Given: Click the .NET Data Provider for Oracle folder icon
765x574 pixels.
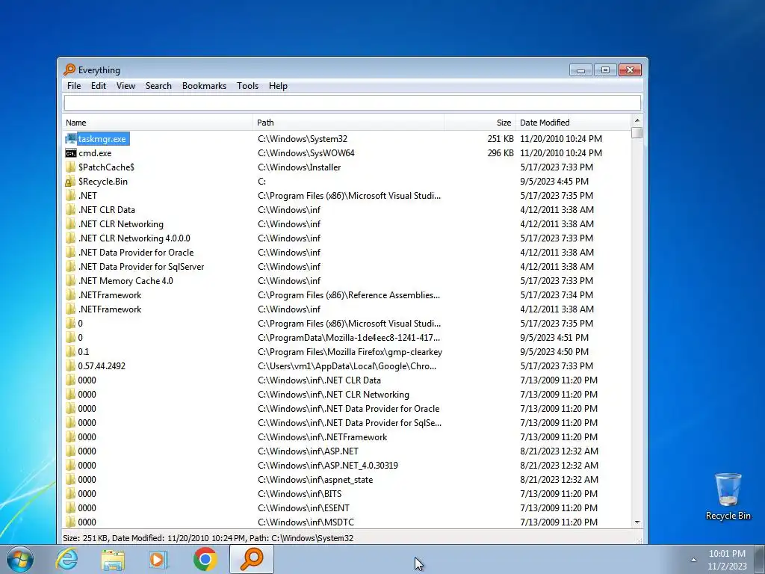Looking at the screenshot, I should click(71, 253).
